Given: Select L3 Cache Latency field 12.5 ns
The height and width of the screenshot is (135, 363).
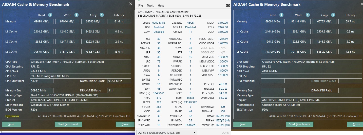Looking at the screenshot, I should 350,52.
